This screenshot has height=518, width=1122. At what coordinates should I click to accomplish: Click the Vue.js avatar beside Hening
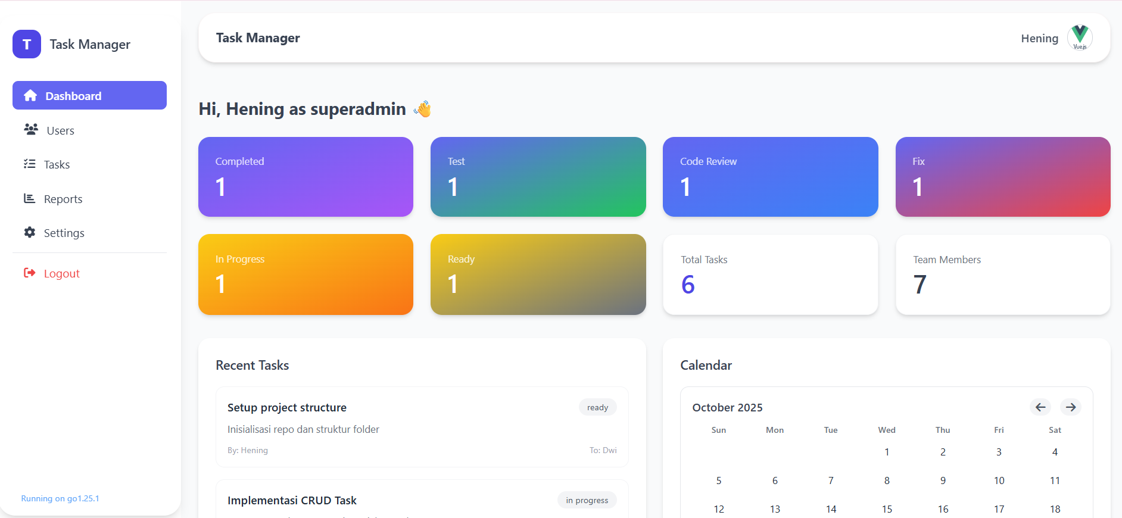(1080, 38)
